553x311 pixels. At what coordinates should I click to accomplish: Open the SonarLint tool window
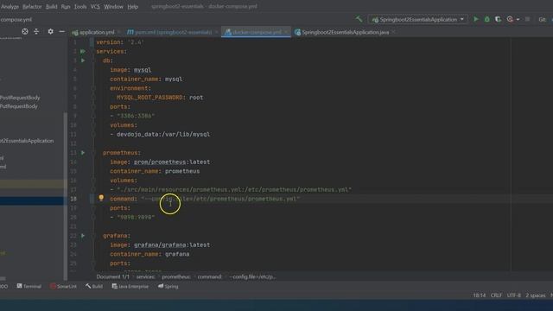coord(63,286)
